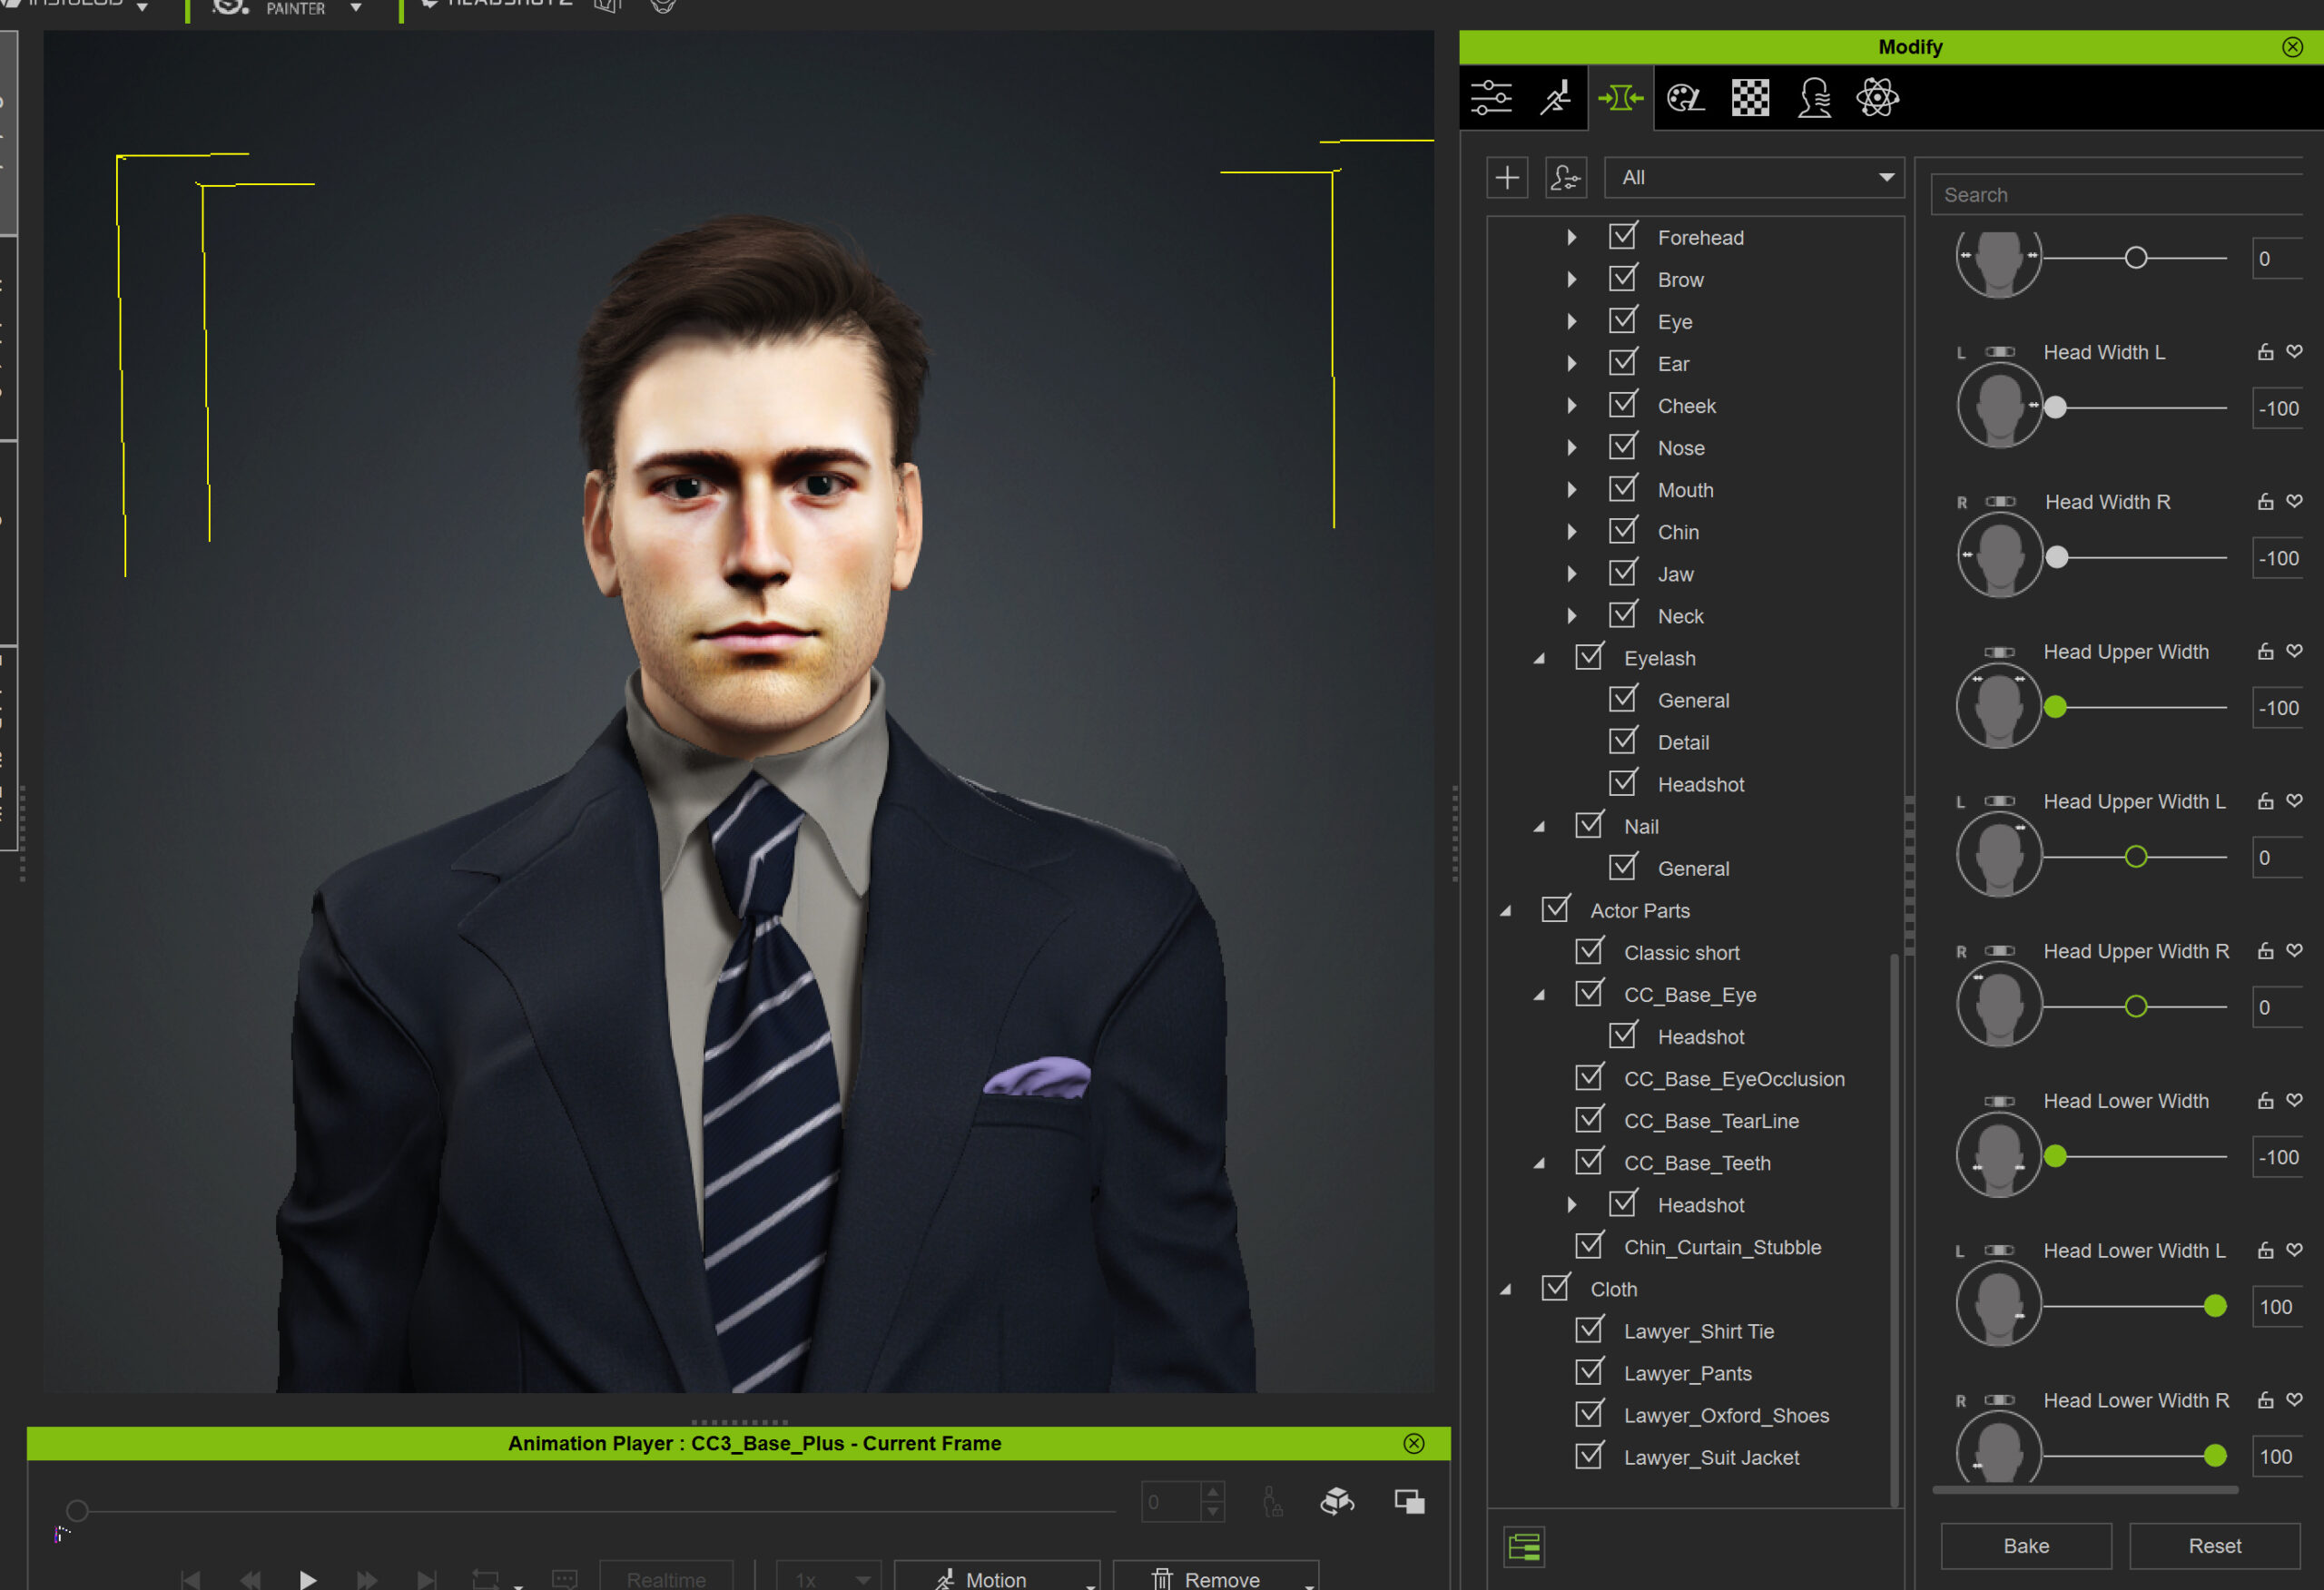2324x1590 pixels.
Task: Open the Material paint palette tab
Action: pyautogui.click(x=1685, y=98)
